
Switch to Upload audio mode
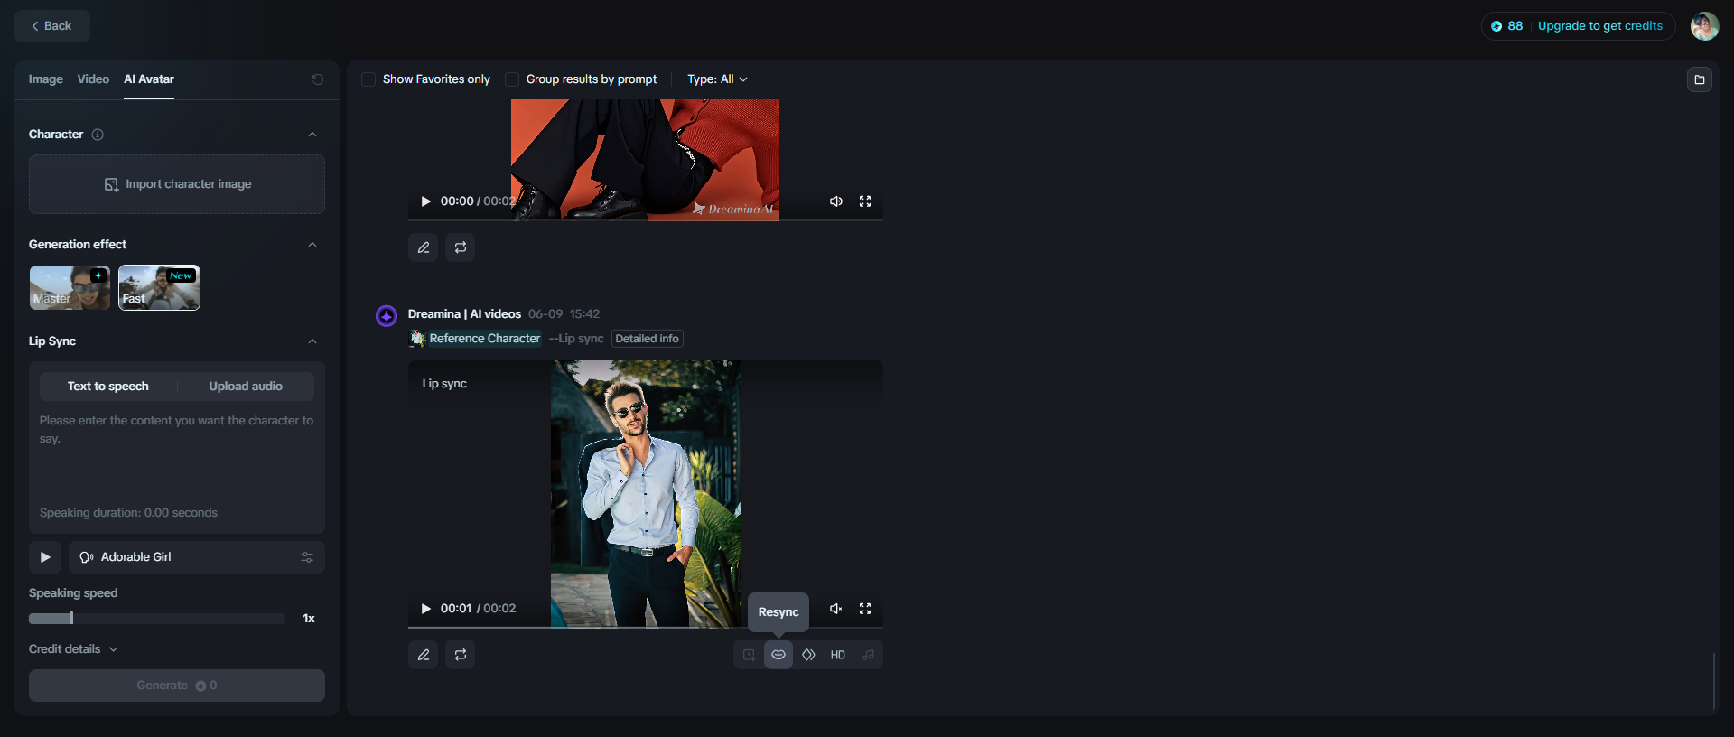[x=246, y=387]
